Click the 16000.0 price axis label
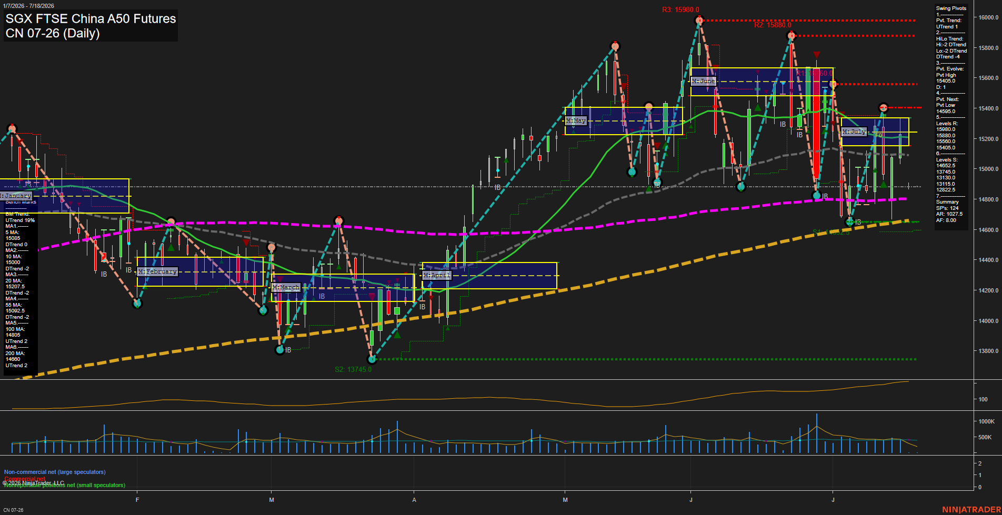 pos(988,17)
